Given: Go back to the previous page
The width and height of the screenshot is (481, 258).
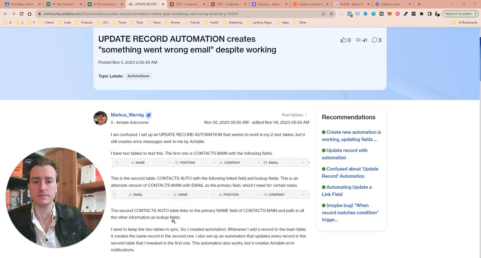Looking at the screenshot, I should [x=5, y=14].
